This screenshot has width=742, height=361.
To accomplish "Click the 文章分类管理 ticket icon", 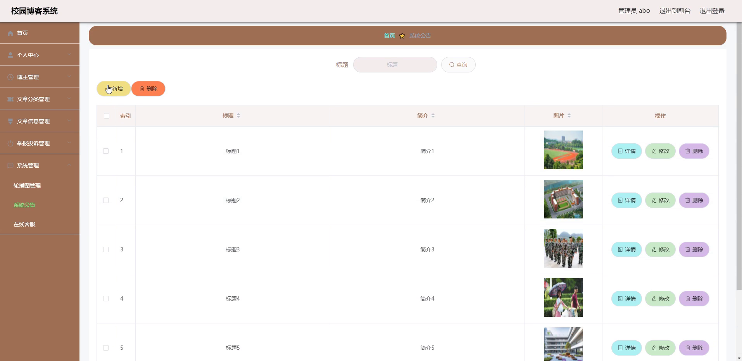I will coord(10,100).
